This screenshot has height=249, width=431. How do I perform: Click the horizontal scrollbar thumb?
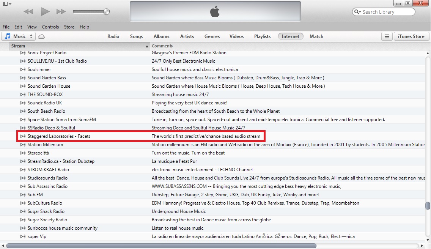tap(161, 246)
